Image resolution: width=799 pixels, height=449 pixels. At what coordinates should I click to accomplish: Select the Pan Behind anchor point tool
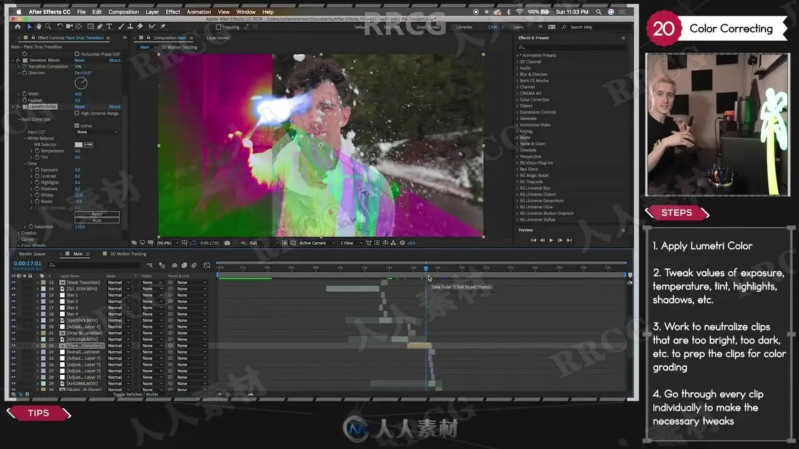[79, 27]
